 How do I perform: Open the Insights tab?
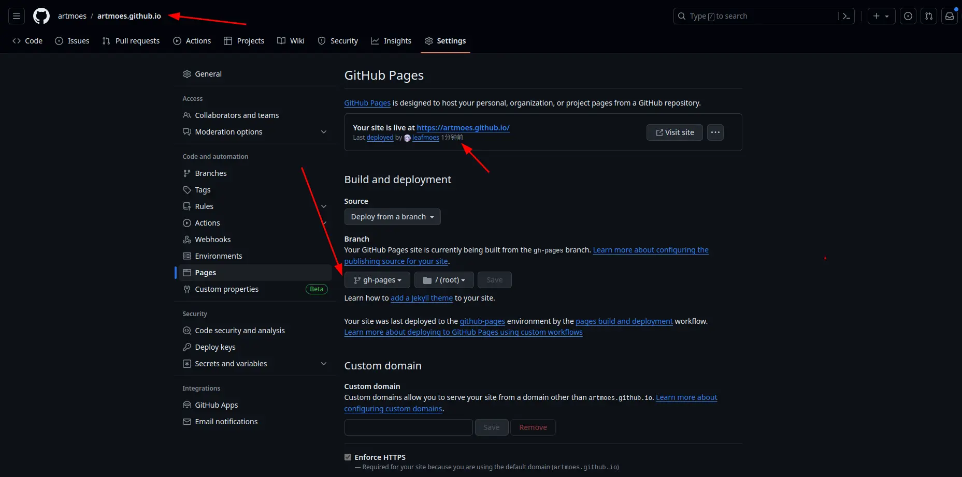tap(391, 41)
